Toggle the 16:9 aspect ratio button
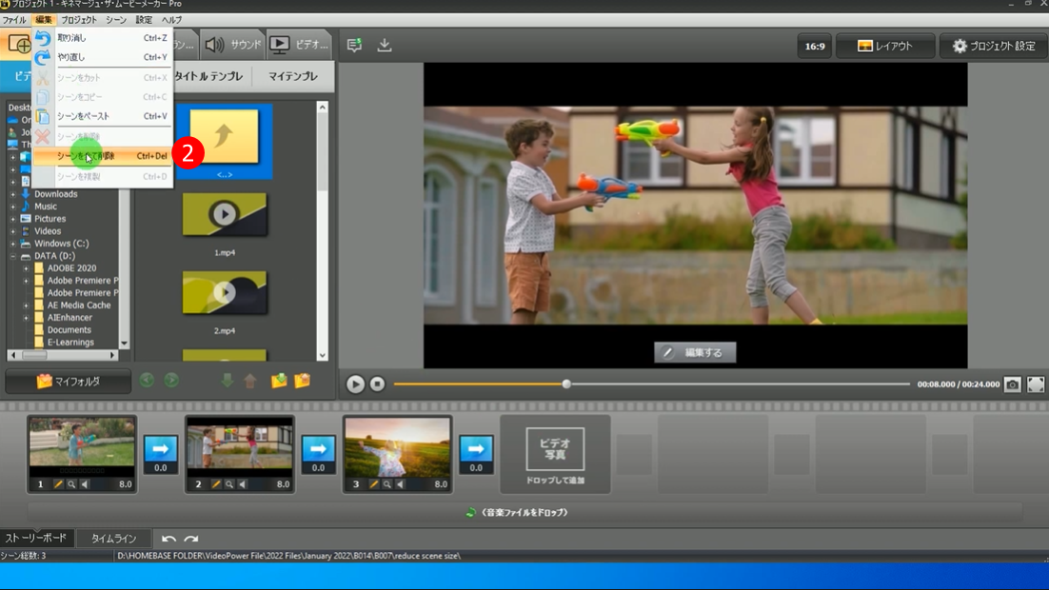 pos(815,46)
